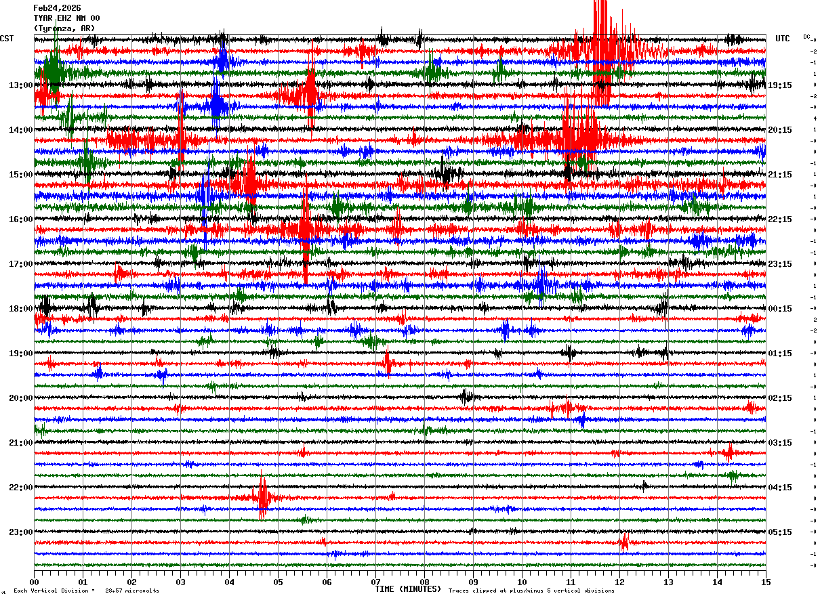Select the 20:00 CST time marker

[21, 398]
